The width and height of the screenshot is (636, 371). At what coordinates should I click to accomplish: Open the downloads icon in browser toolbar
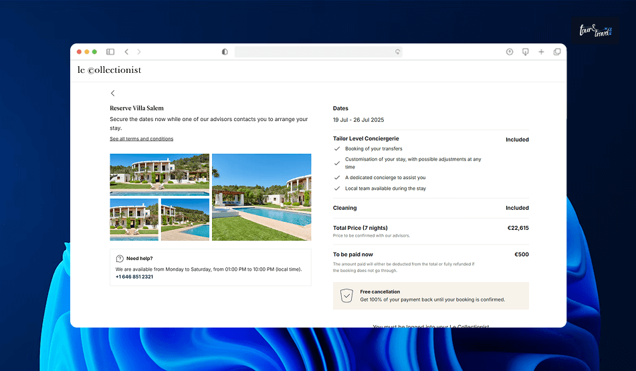[525, 52]
